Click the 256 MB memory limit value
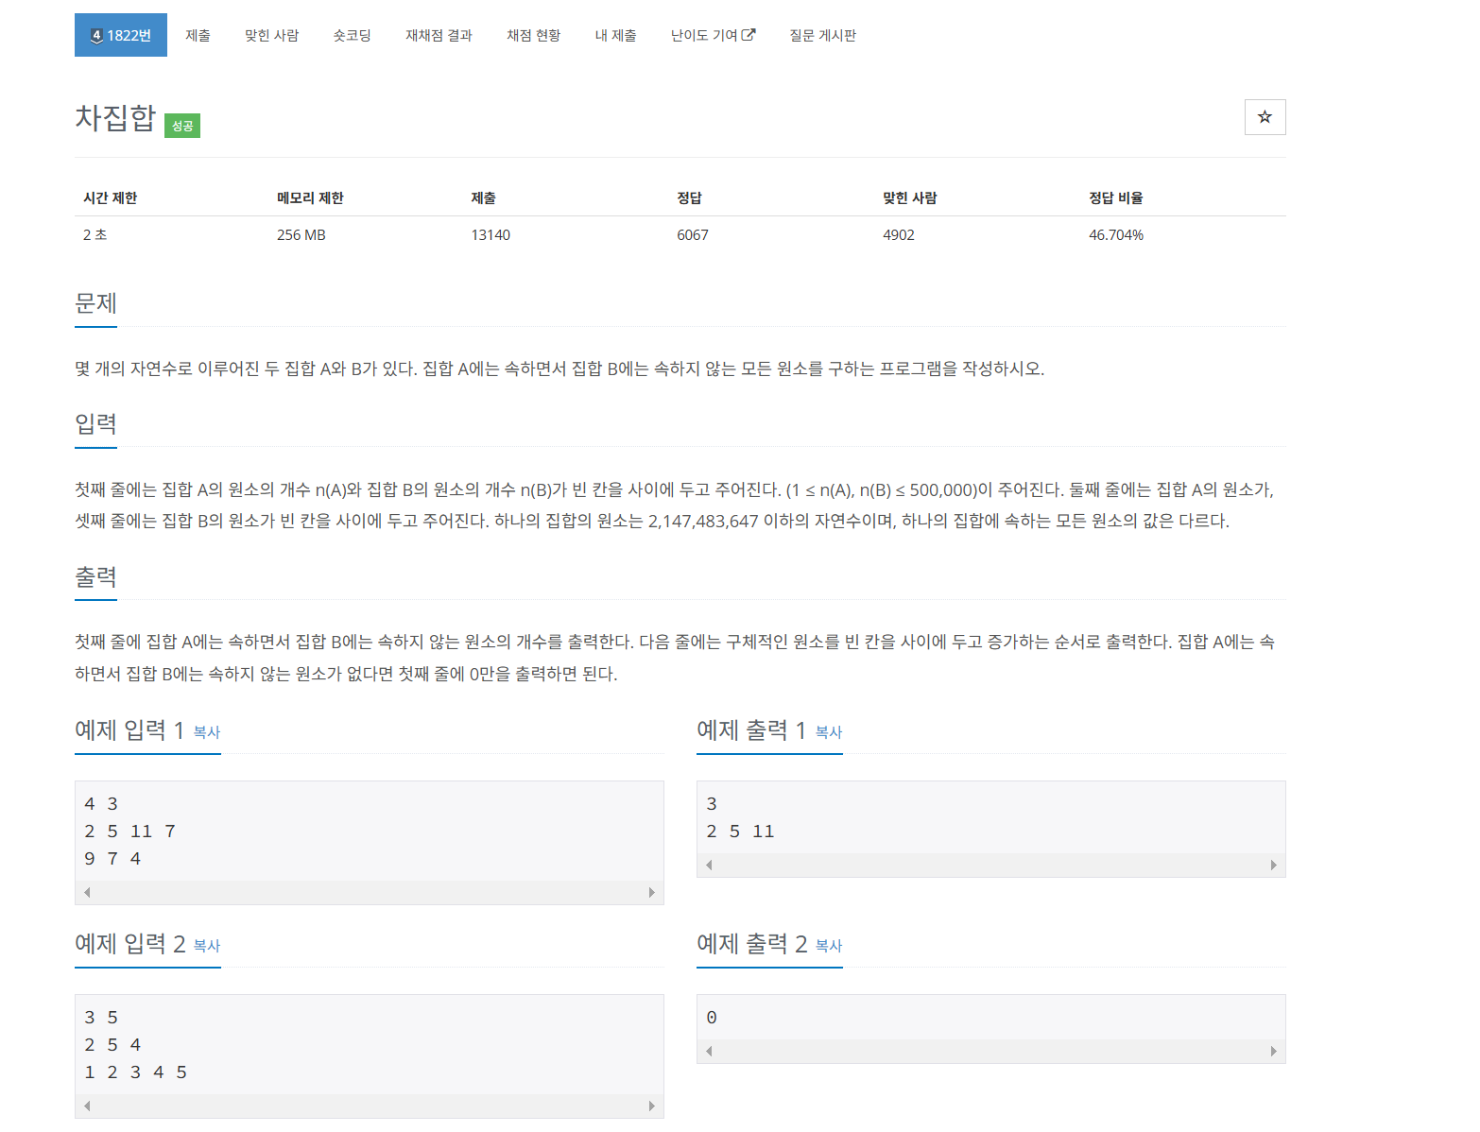Image resolution: width=1480 pixels, height=1132 pixels. pyautogui.click(x=301, y=234)
